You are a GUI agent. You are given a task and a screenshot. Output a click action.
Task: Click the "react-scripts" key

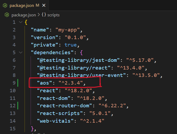pyautogui.click(x=60, y=113)
